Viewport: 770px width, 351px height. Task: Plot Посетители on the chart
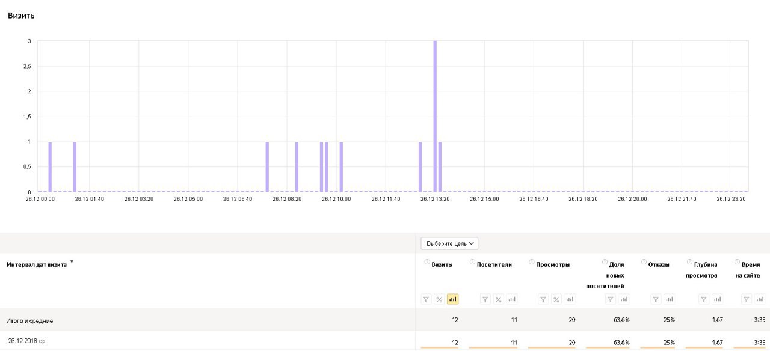(x=511, y=299)
